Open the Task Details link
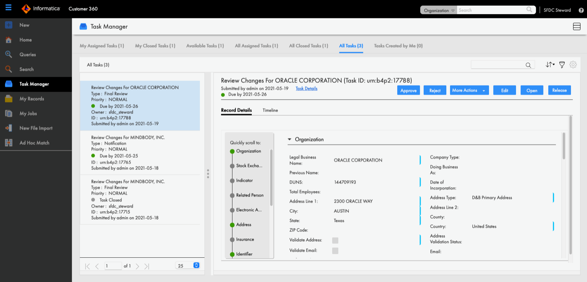 coord(306,88)
